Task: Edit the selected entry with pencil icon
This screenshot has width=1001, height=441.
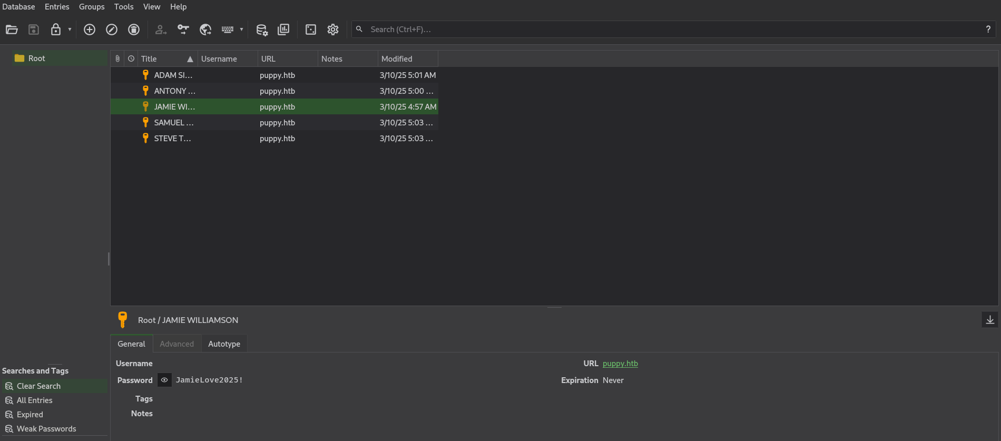Action: pyautogui.click(x=112, y=30)
